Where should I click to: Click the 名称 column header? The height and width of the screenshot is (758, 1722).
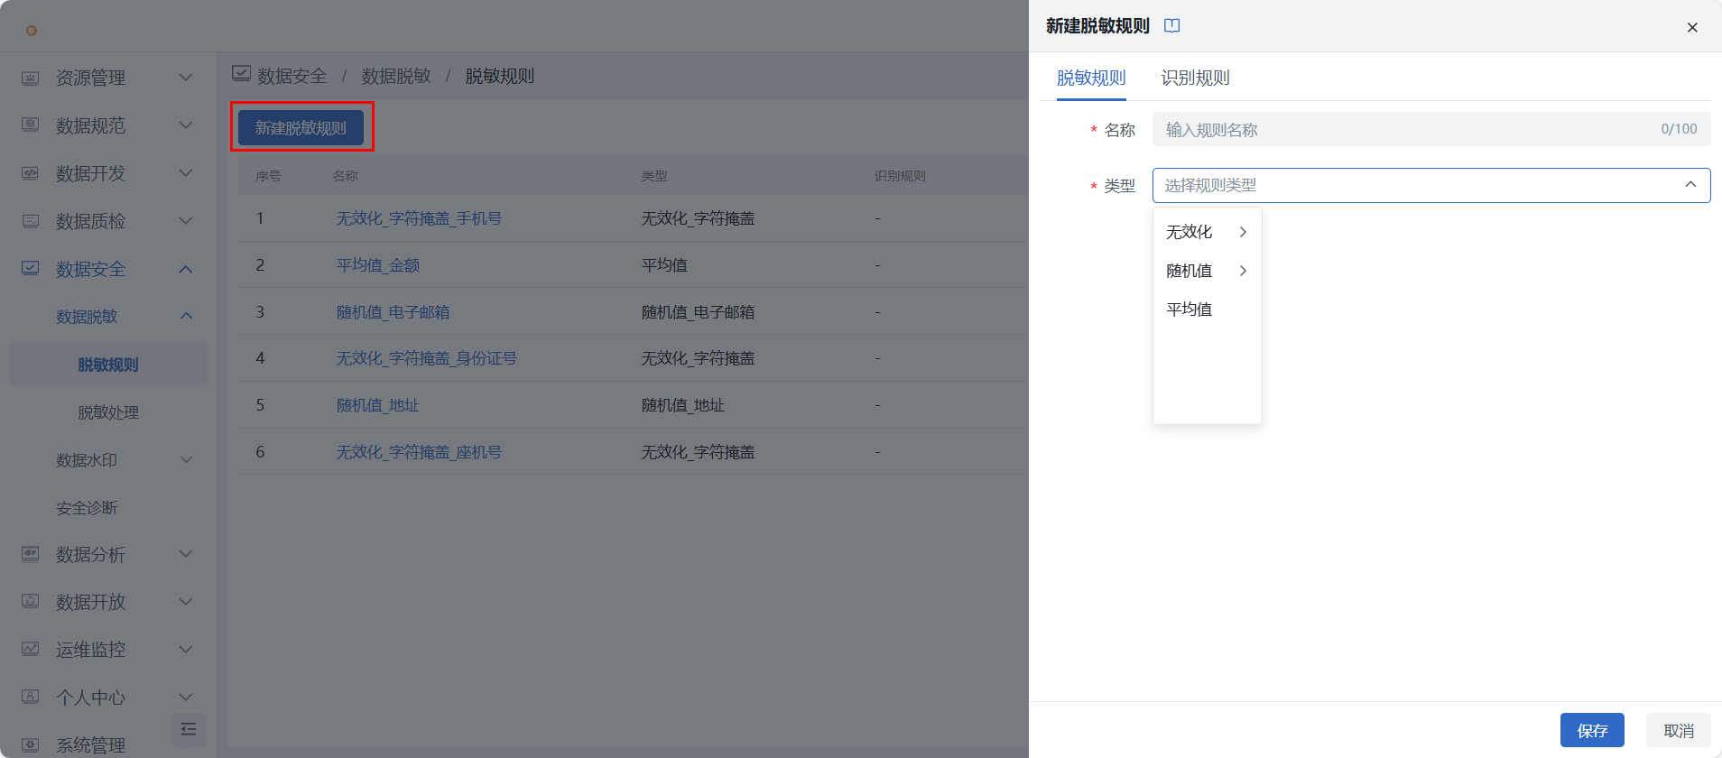tap(345, 176)
